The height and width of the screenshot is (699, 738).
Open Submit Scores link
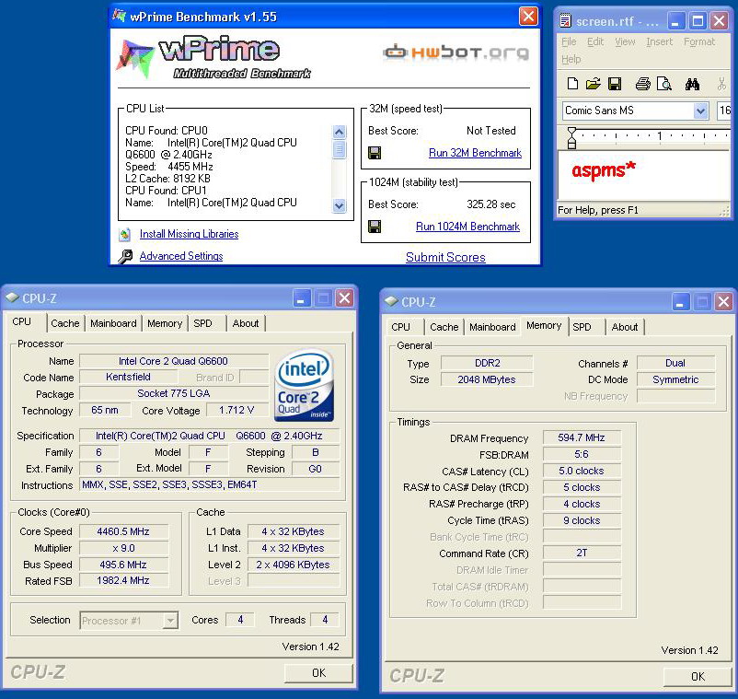445,257
